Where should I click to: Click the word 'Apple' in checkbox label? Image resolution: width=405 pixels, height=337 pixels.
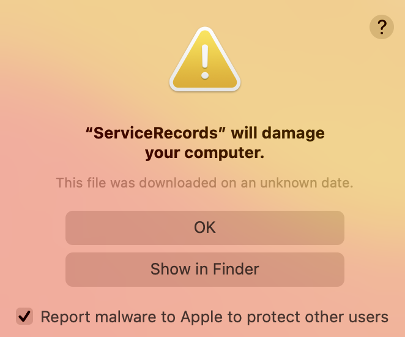[198, 317]
